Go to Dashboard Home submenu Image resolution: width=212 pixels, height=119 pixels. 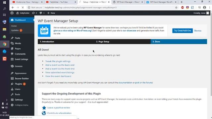point(14,26)
